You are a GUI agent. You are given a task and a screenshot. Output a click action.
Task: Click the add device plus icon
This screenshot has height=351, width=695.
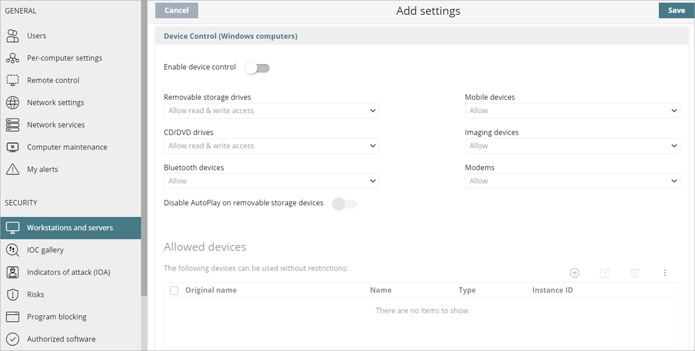574,273
